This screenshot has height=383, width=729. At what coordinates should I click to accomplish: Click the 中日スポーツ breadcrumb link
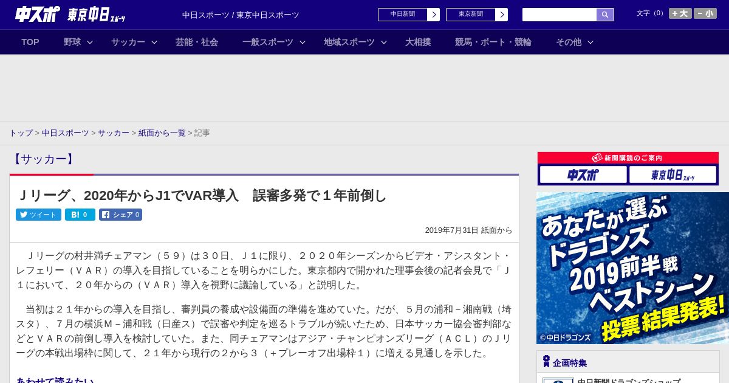[x=66, y=133]
